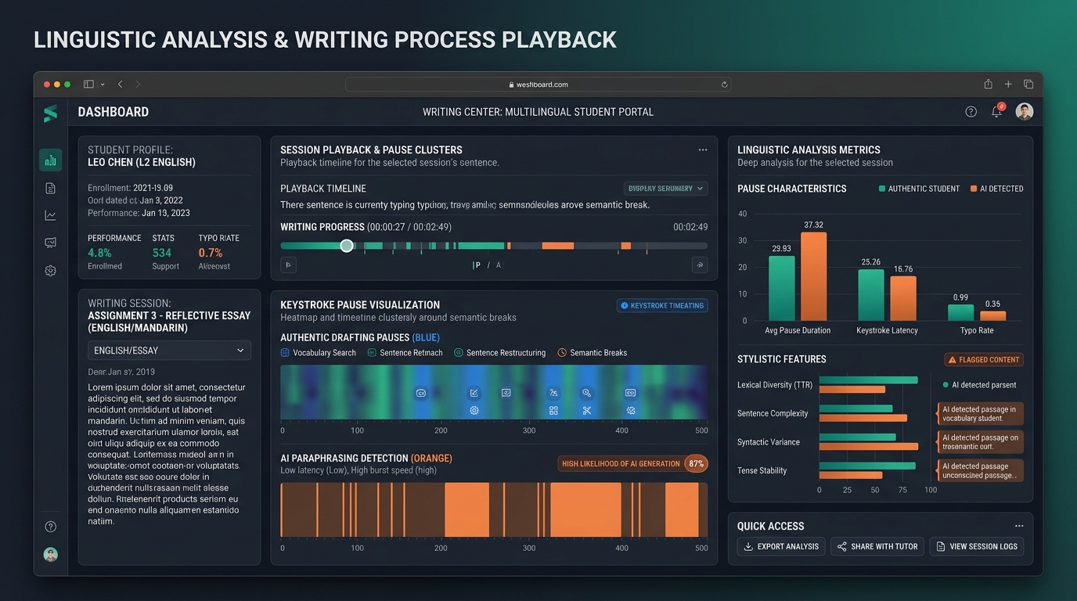Toggle the Semantic Breaks legend item

tap(593, 353)
